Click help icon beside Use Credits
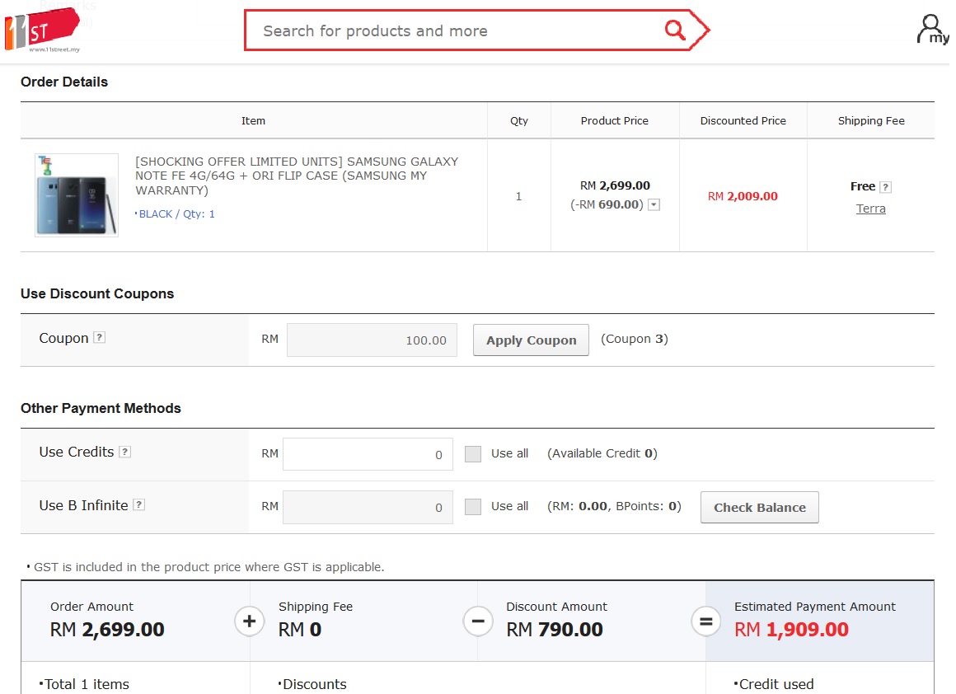This screenshot has width=956, height=694. pos(124,452)
